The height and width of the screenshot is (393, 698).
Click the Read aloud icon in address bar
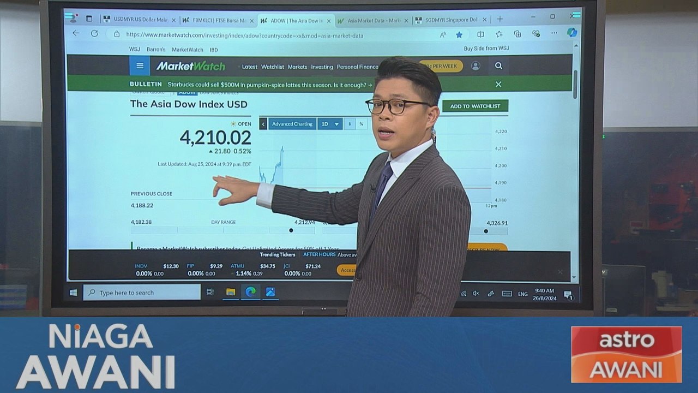(443, 34)
